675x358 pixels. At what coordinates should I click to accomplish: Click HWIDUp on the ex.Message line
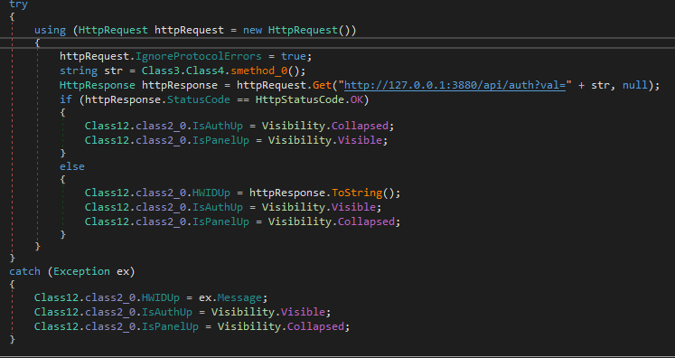point(161,297)
